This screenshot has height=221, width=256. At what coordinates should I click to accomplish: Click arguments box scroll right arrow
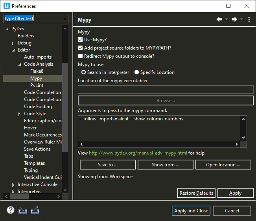[x=237, y=144]
